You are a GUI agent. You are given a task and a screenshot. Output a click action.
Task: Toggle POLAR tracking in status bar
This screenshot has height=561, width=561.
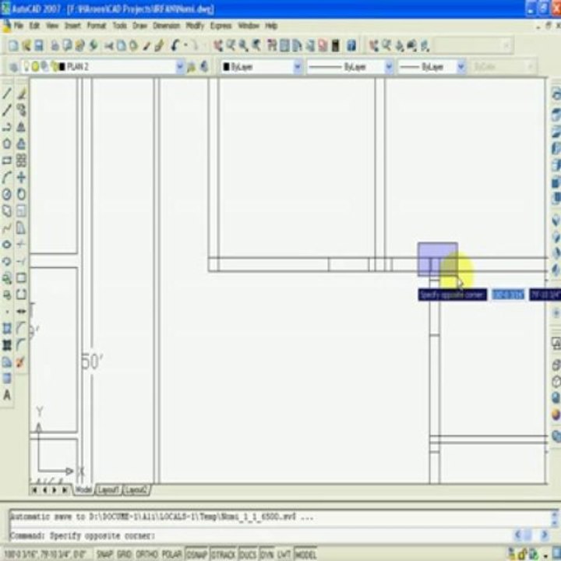pos(171,554)
